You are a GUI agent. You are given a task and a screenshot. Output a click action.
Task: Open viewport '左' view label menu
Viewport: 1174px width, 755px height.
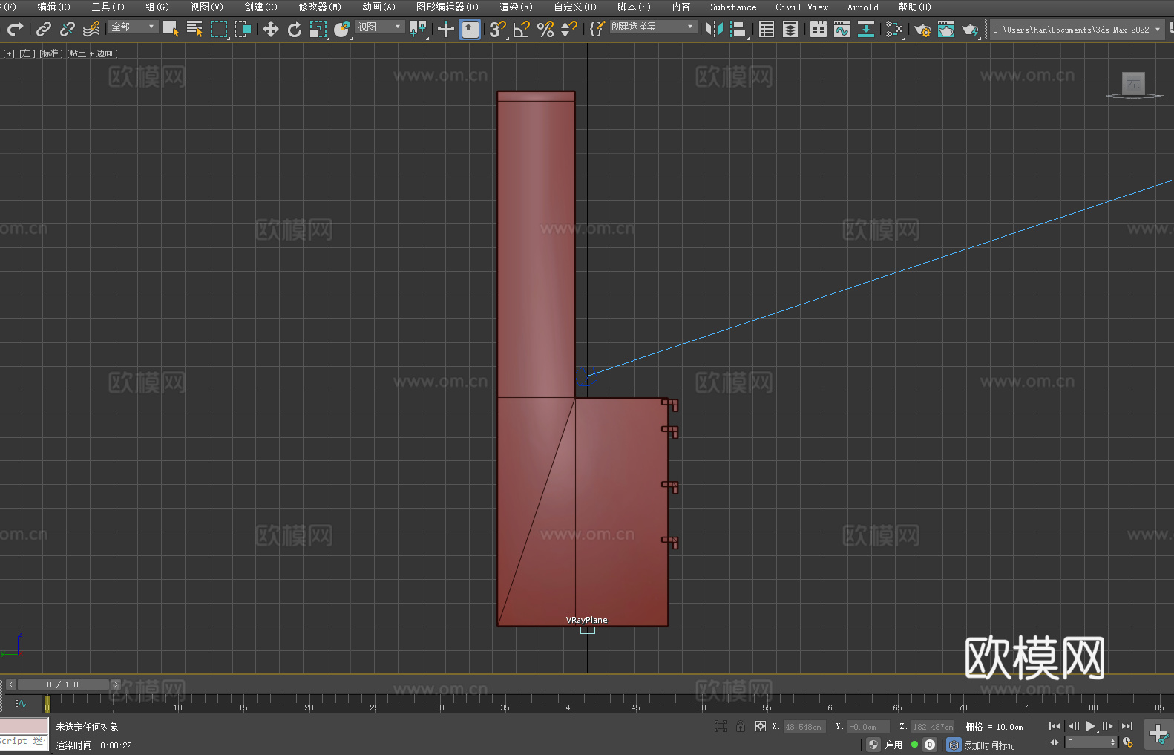click(x=27, y=53)
